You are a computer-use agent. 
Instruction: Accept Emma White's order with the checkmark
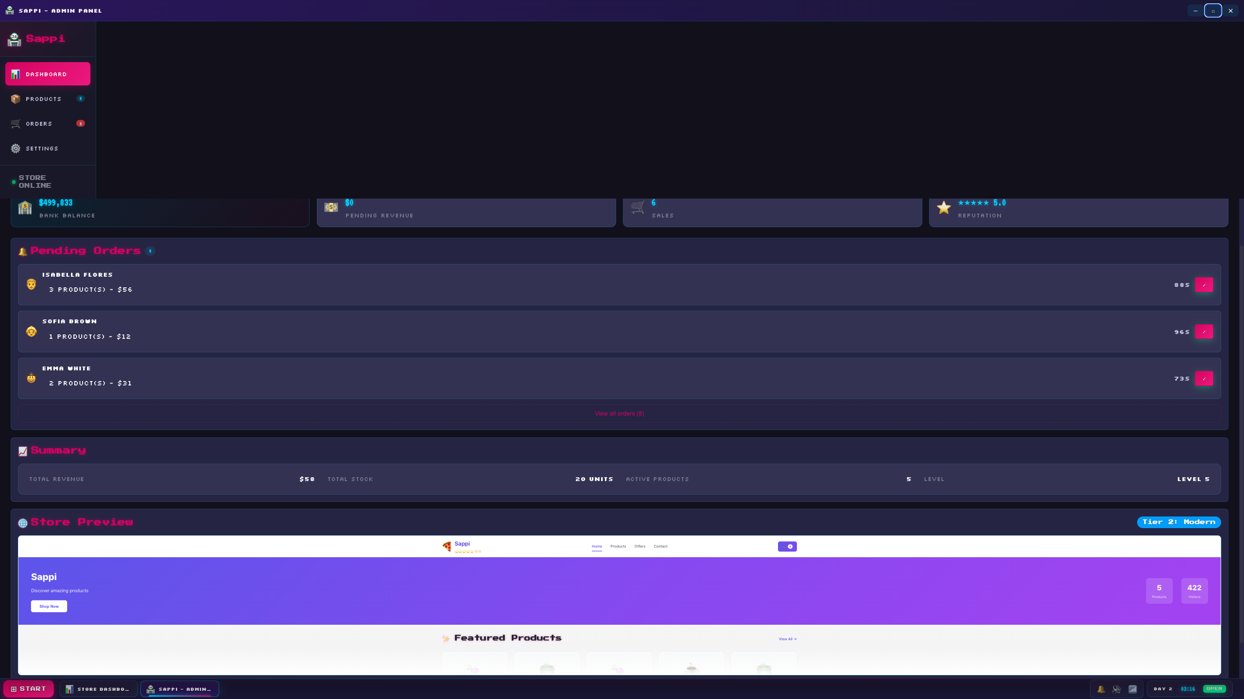tap(1204, 379)
